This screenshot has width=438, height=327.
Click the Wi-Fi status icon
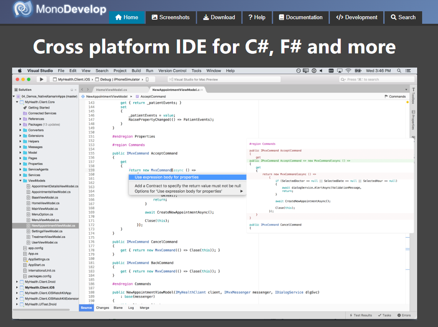point(348,70)
